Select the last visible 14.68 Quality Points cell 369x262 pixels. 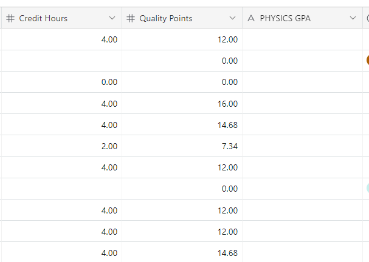click(x=182, y=252)
